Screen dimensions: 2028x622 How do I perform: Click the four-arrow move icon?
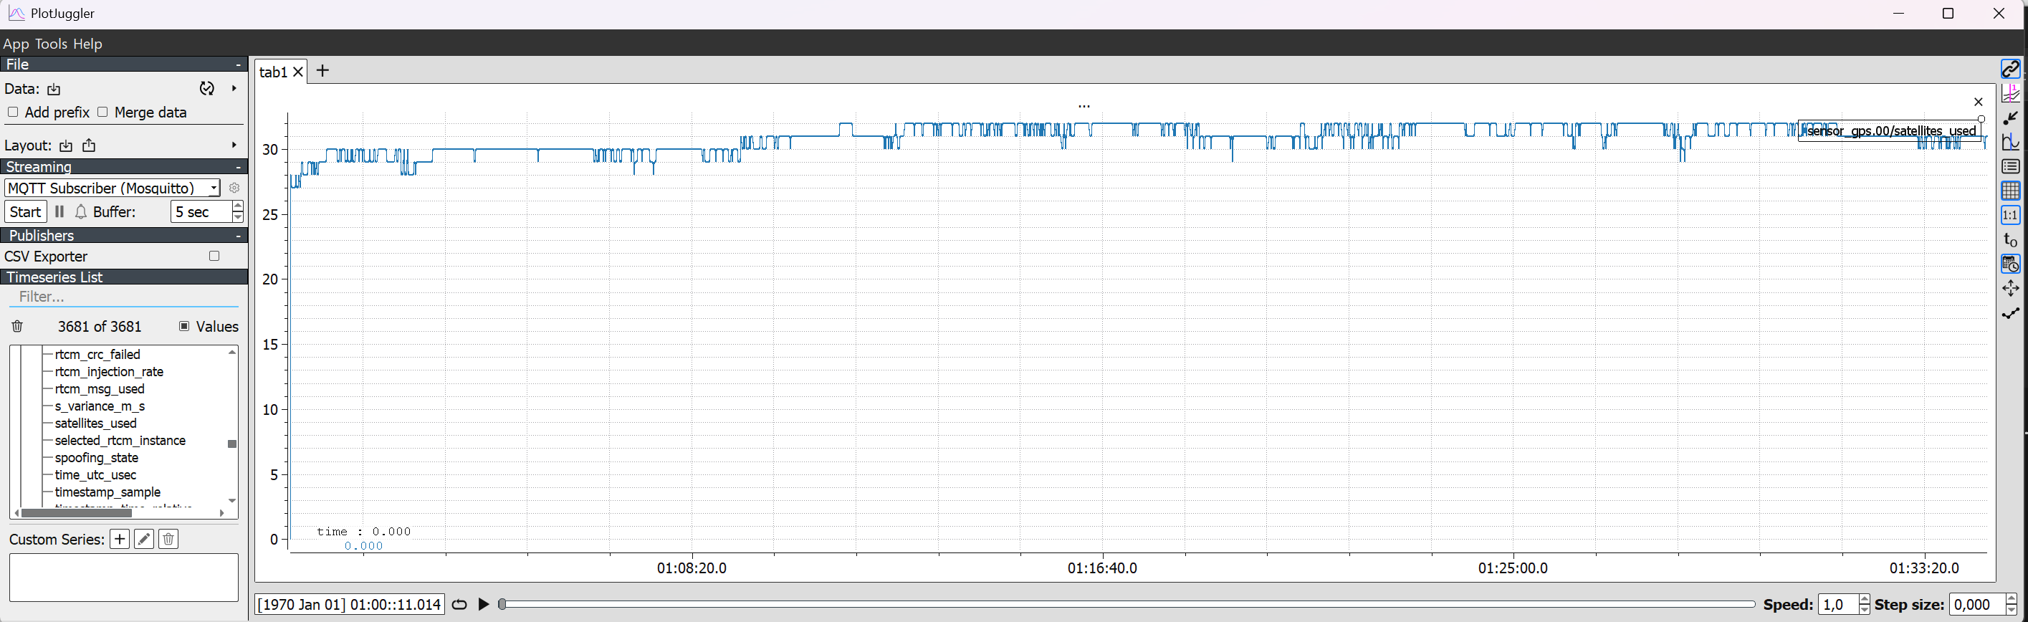coord(2010,288)
